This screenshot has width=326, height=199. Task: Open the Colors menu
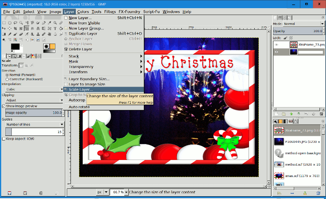(x=83, y=12)
